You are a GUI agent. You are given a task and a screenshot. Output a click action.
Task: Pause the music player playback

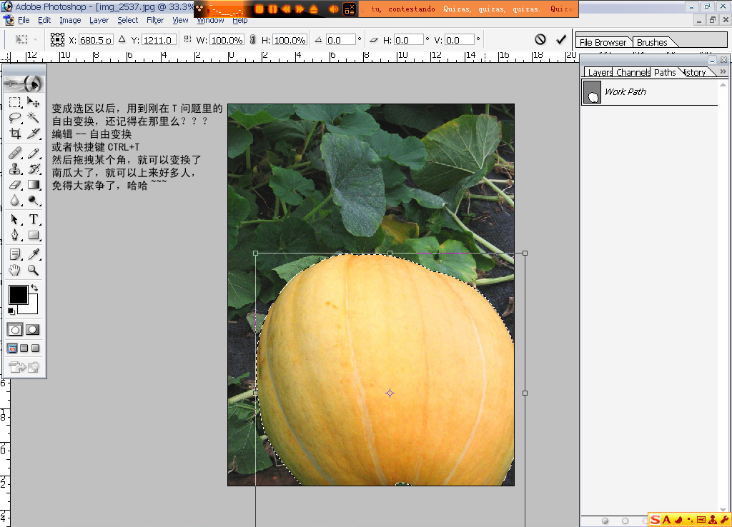tap(272, 9)
